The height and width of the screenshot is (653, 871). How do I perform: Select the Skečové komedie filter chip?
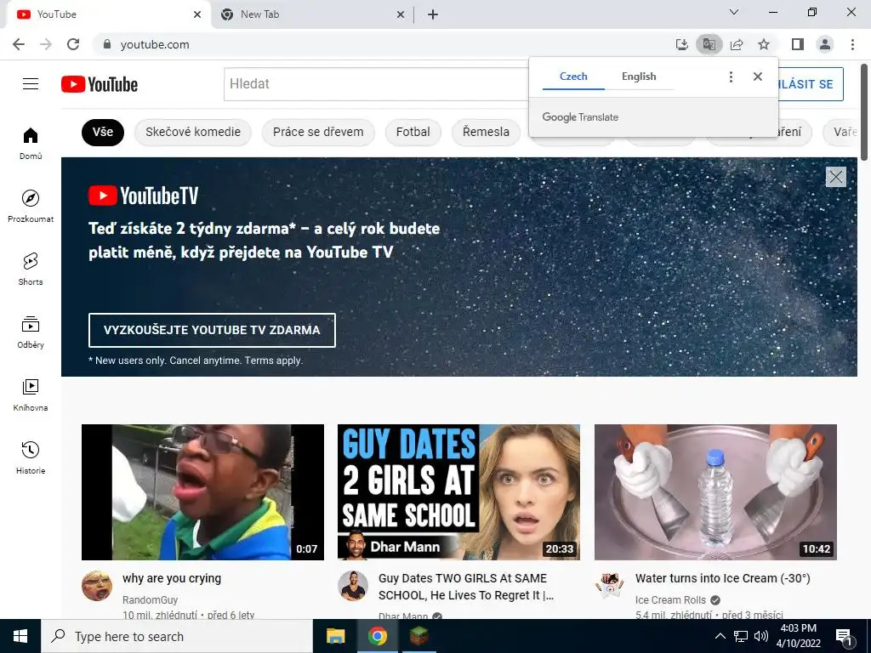point(193,132)
